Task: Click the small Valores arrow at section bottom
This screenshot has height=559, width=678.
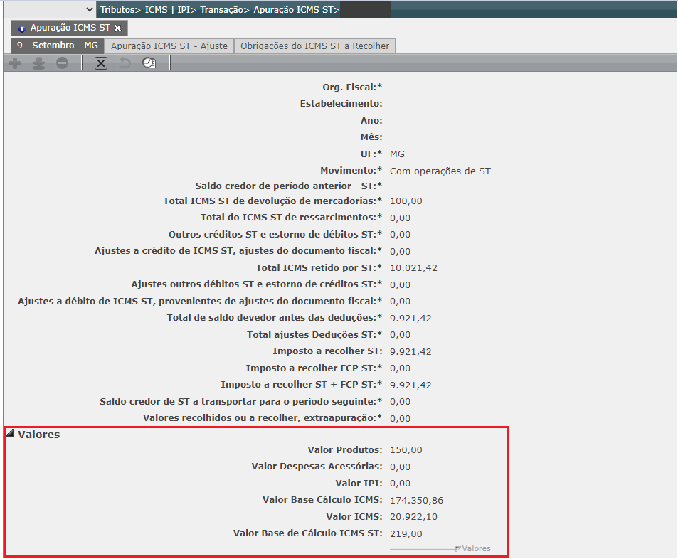Action: (457, 549)
